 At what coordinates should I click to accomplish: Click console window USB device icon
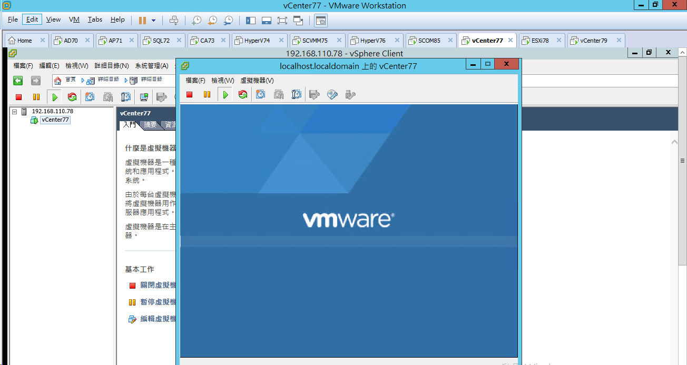[350, 95]
